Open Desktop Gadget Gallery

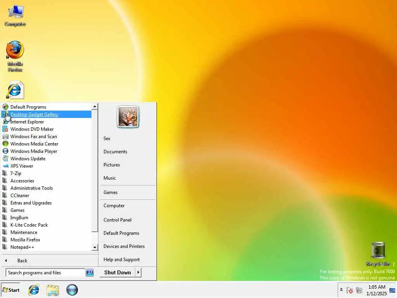tap(47, 114)
